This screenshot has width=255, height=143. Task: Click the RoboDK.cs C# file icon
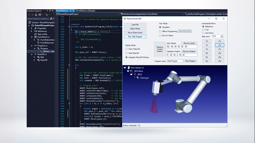click(35, 54)
